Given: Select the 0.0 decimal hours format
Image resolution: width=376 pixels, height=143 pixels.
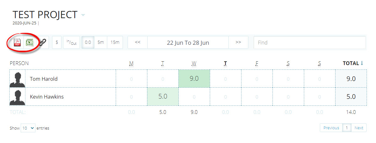Looking at the screenshot, I should (88, 43).
